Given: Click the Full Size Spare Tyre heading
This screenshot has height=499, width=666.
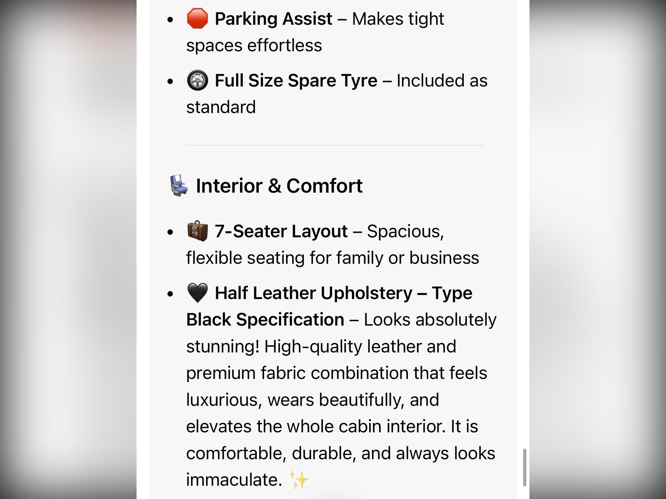Looking at the screenshot, I should [296, 81].
